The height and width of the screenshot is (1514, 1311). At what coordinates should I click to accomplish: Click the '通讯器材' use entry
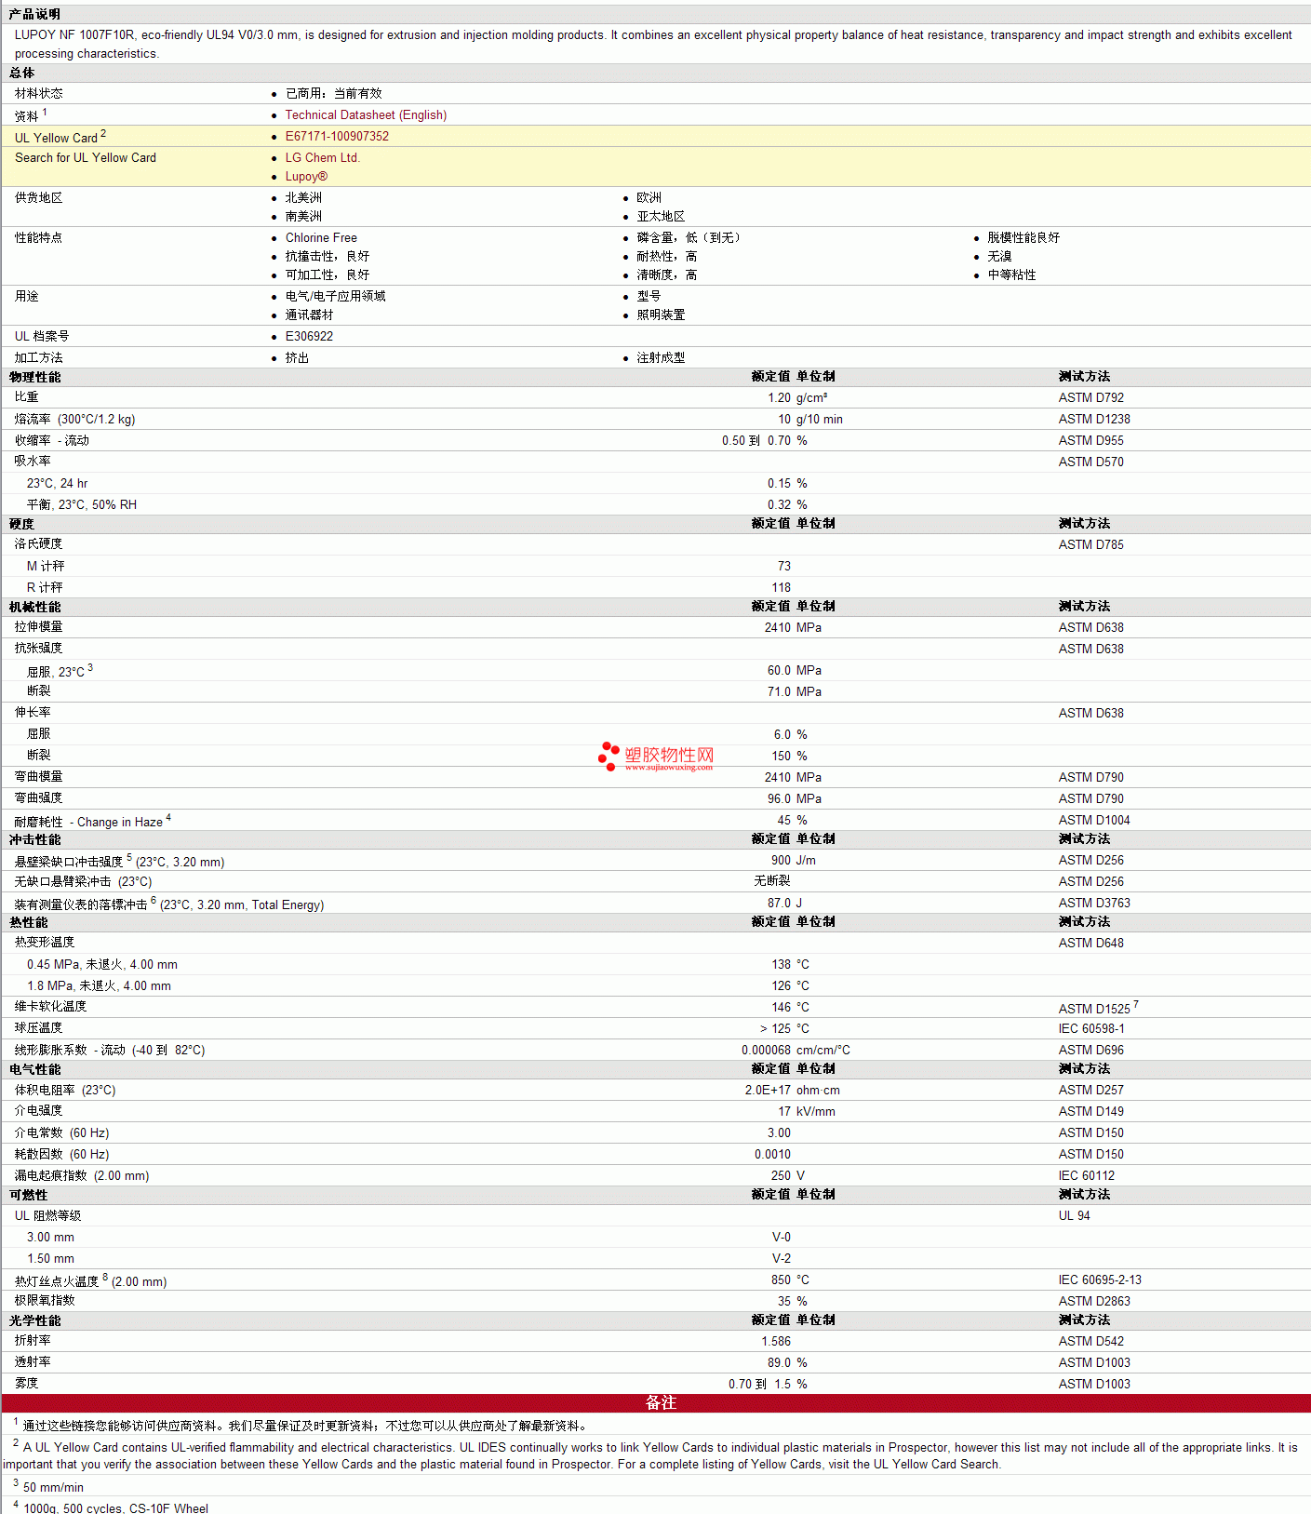309,315
